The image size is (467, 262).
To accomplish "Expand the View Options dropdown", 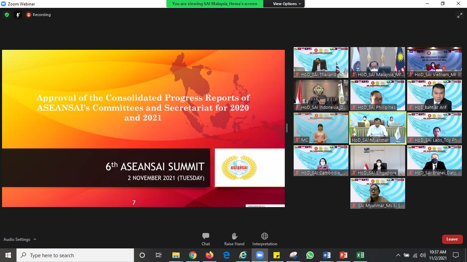I will [287, 4].
